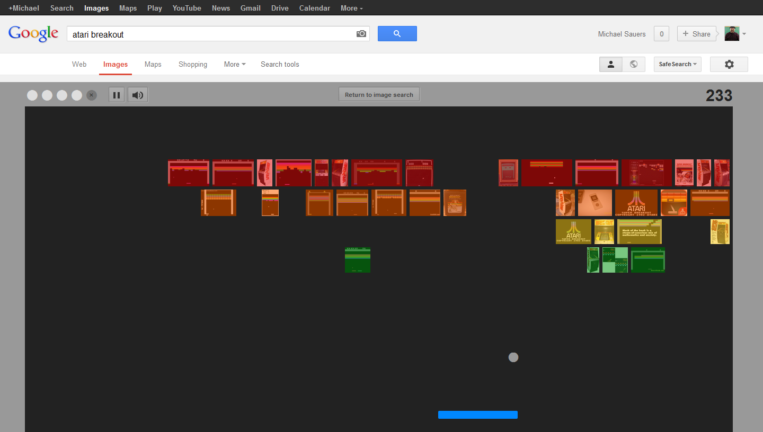Open the More menu in top black bar
Screen dimensions: 763x432
pyautogui.click(x=352, y=8)
